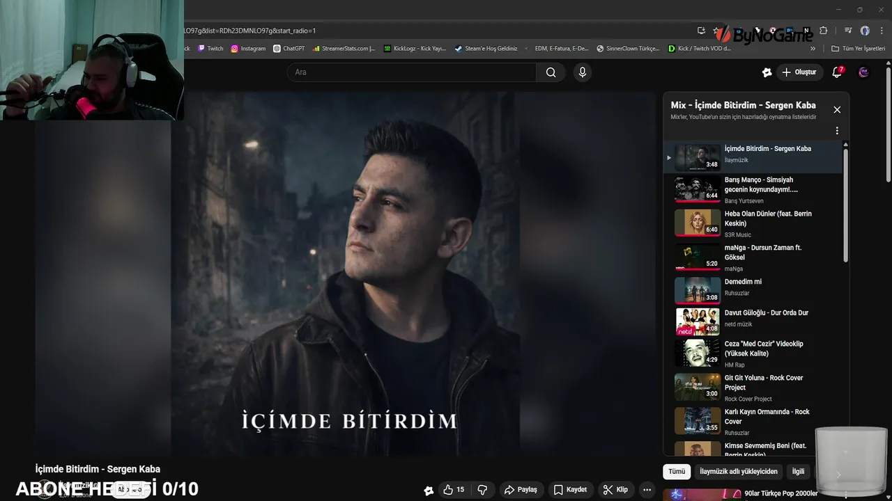Select the Tümü filter chip
Screen dimensions: 892x501
[677, 471]
